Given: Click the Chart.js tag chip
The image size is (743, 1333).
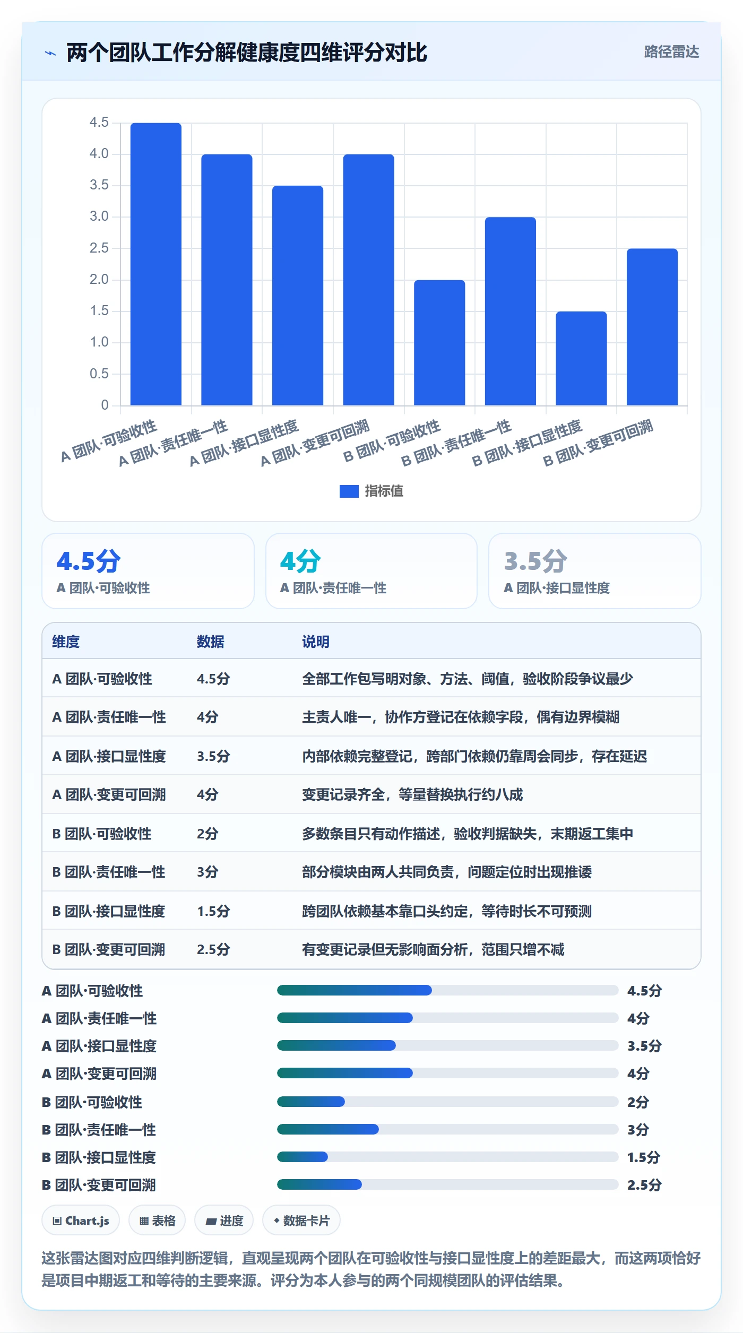Looking at the screenshot, I should pos(81,1221).
